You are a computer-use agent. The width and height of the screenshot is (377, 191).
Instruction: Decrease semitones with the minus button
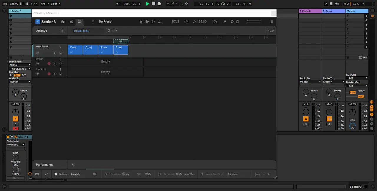point(264,174)
